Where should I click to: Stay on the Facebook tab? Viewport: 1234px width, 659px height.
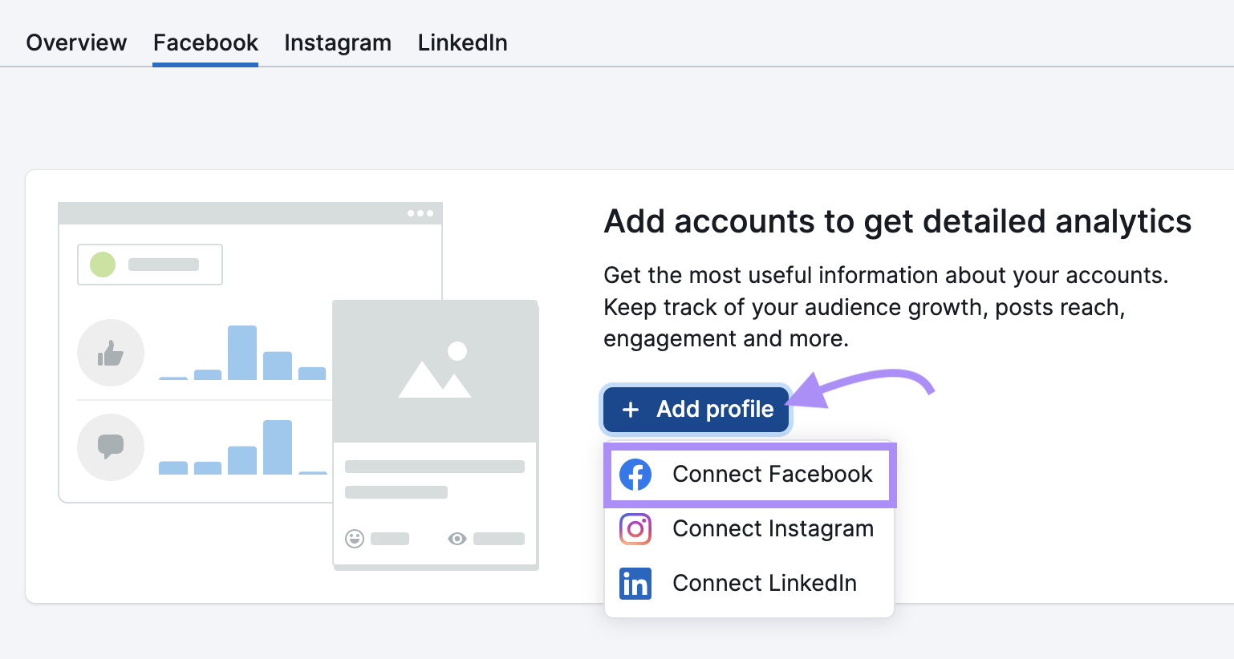point(205,42)
